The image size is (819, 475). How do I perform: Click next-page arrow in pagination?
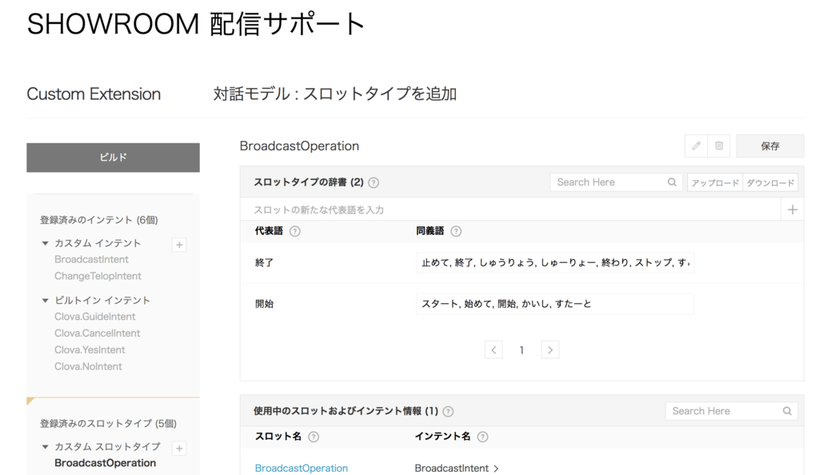coord(549,349)
